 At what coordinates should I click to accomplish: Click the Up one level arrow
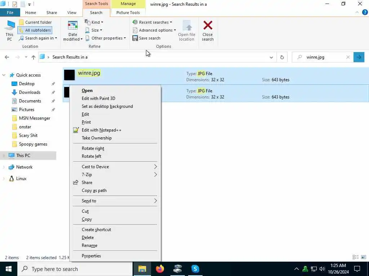pyautogui.click(x=34, y=57)
